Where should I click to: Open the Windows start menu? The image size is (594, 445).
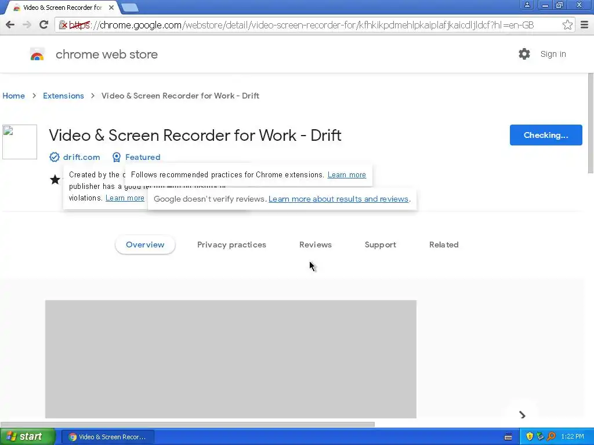pyautogui.click(x=27, y=437)
